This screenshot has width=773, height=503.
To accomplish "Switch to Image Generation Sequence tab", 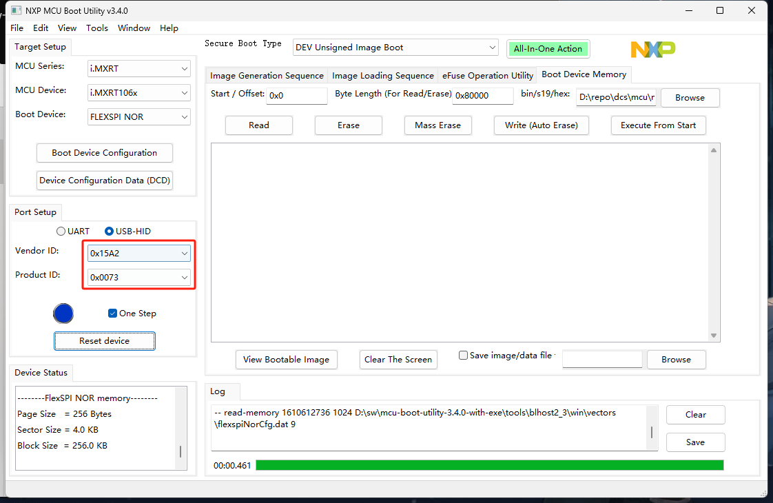I will pos(267,76).
